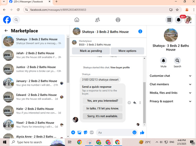Viewport: 196px width, 146px height.
Task: Open the Chrome profile icon
Action: pos(187,10)
